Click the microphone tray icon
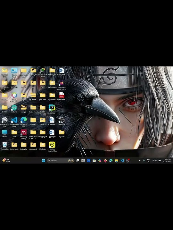This screenshot has width=173, height=230. click(x=144, y=161)
